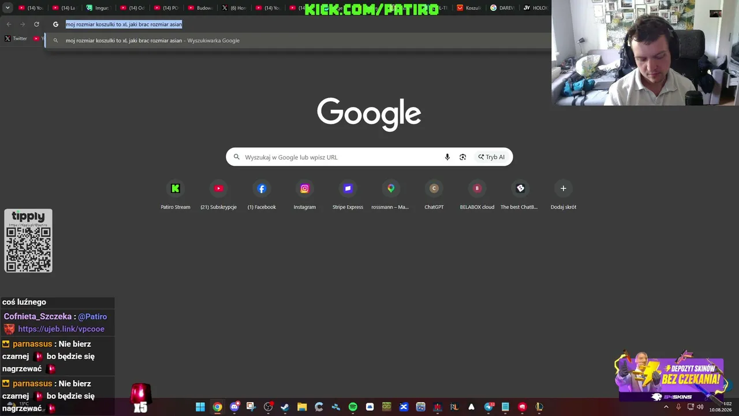Open the YouTube Subskrypcje shortcut

pos(218,195)
